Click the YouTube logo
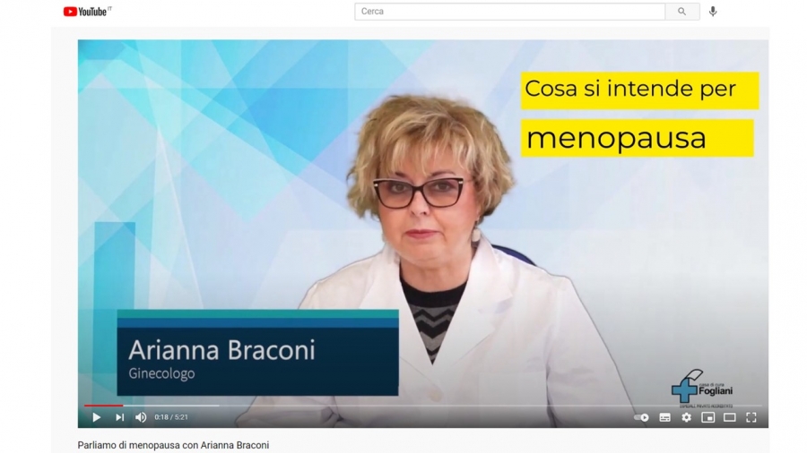Viewport: 807px width, 453px height. point(87,12)
